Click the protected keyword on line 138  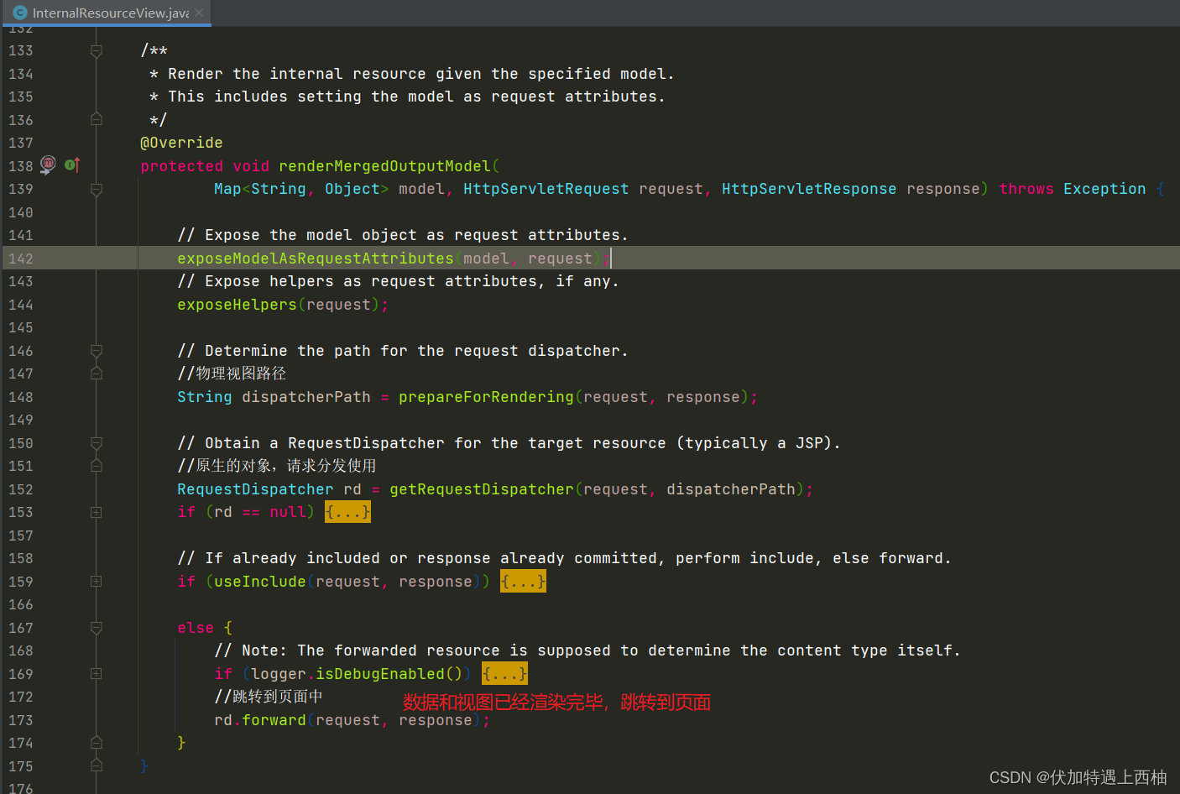(181, 166)
